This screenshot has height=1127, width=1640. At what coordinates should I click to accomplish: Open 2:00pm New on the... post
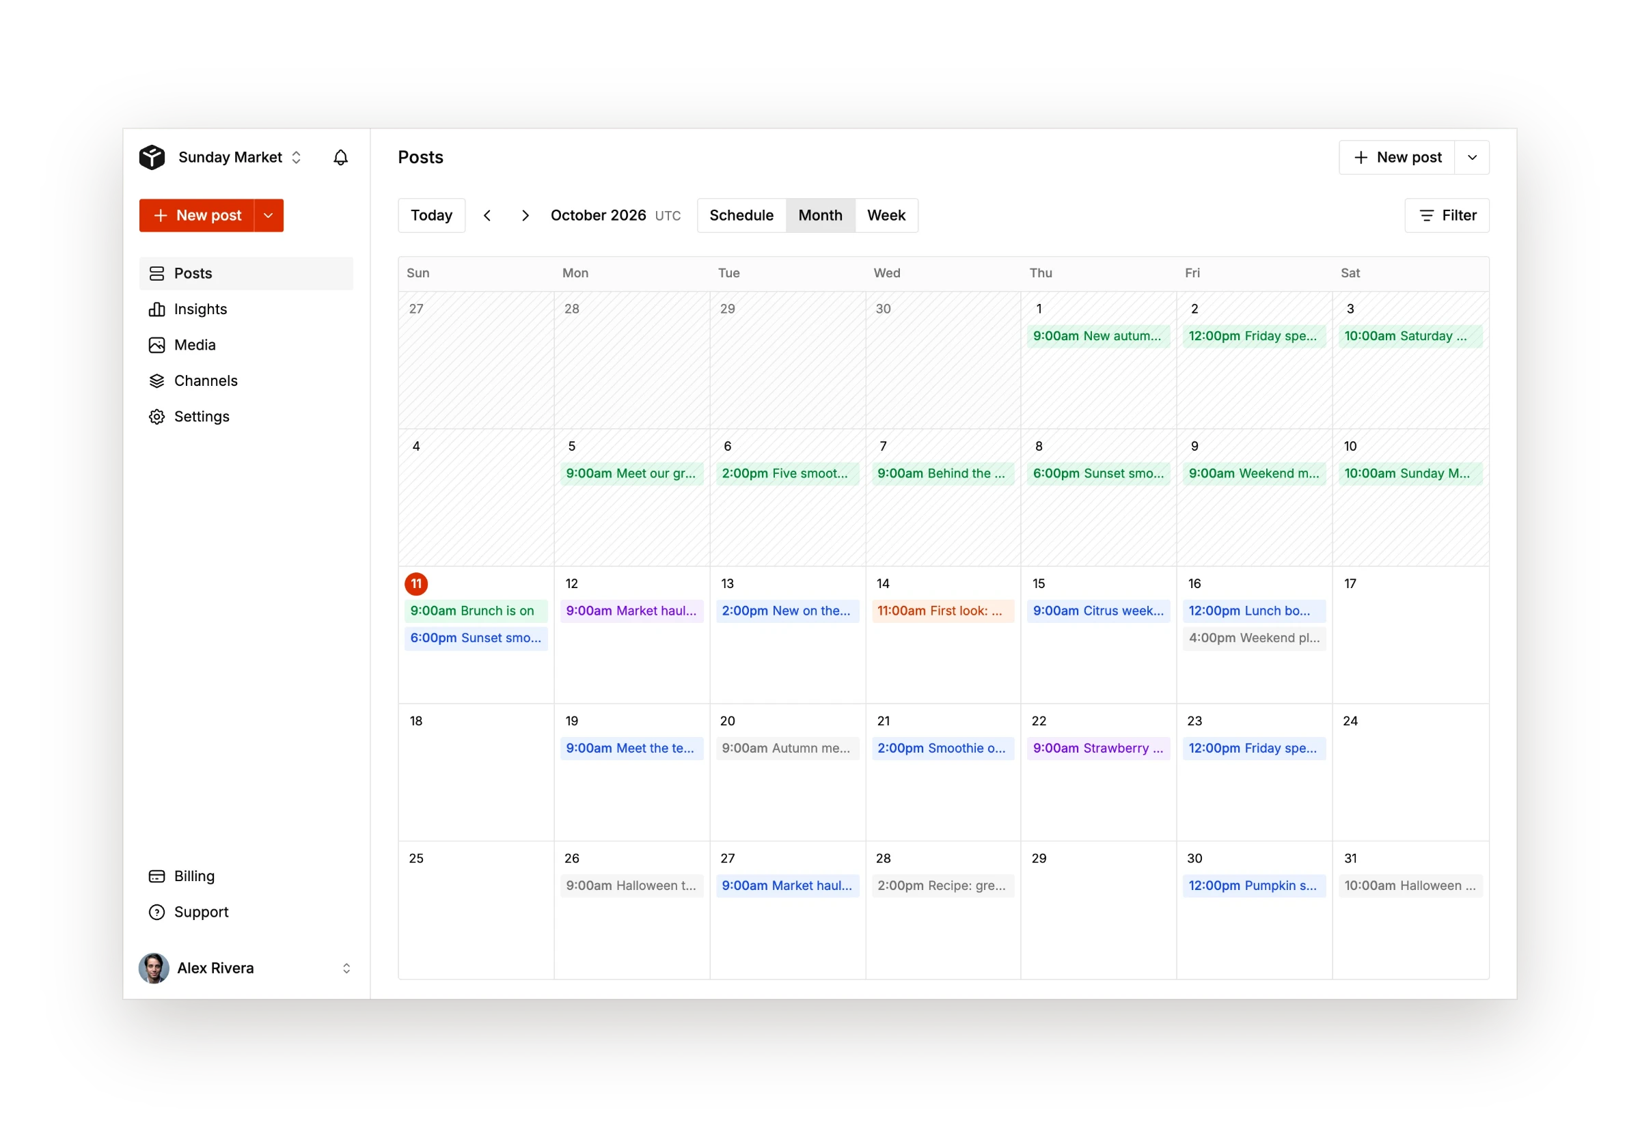point(787,611)
